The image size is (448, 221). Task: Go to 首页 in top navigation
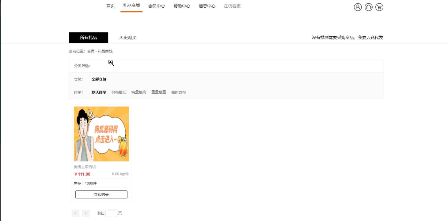point(111,6)
